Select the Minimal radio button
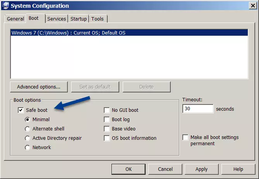Image resolution: width=259 pixels, height=179 pixels. 27,120
